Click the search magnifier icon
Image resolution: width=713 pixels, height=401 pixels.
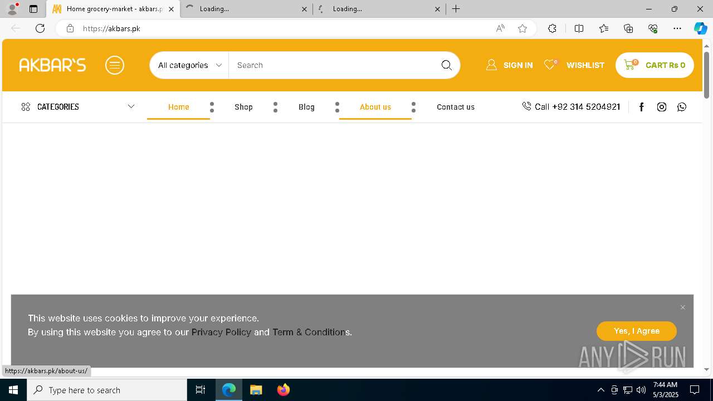[447, 65]
